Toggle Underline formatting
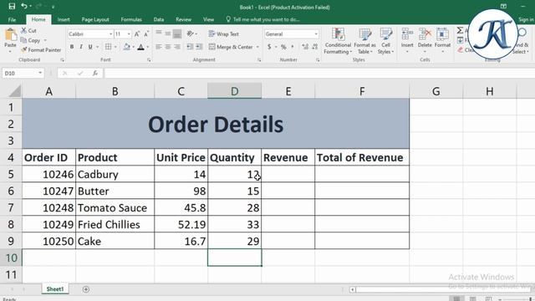535x301 pixels. click(90, 47)
